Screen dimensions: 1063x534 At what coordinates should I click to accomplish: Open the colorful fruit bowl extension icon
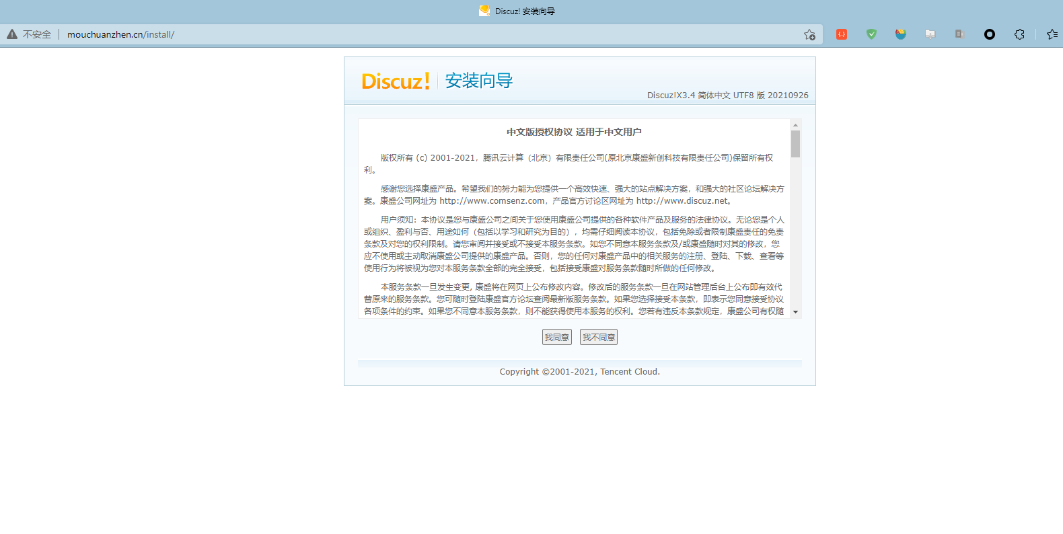point(901,34)
